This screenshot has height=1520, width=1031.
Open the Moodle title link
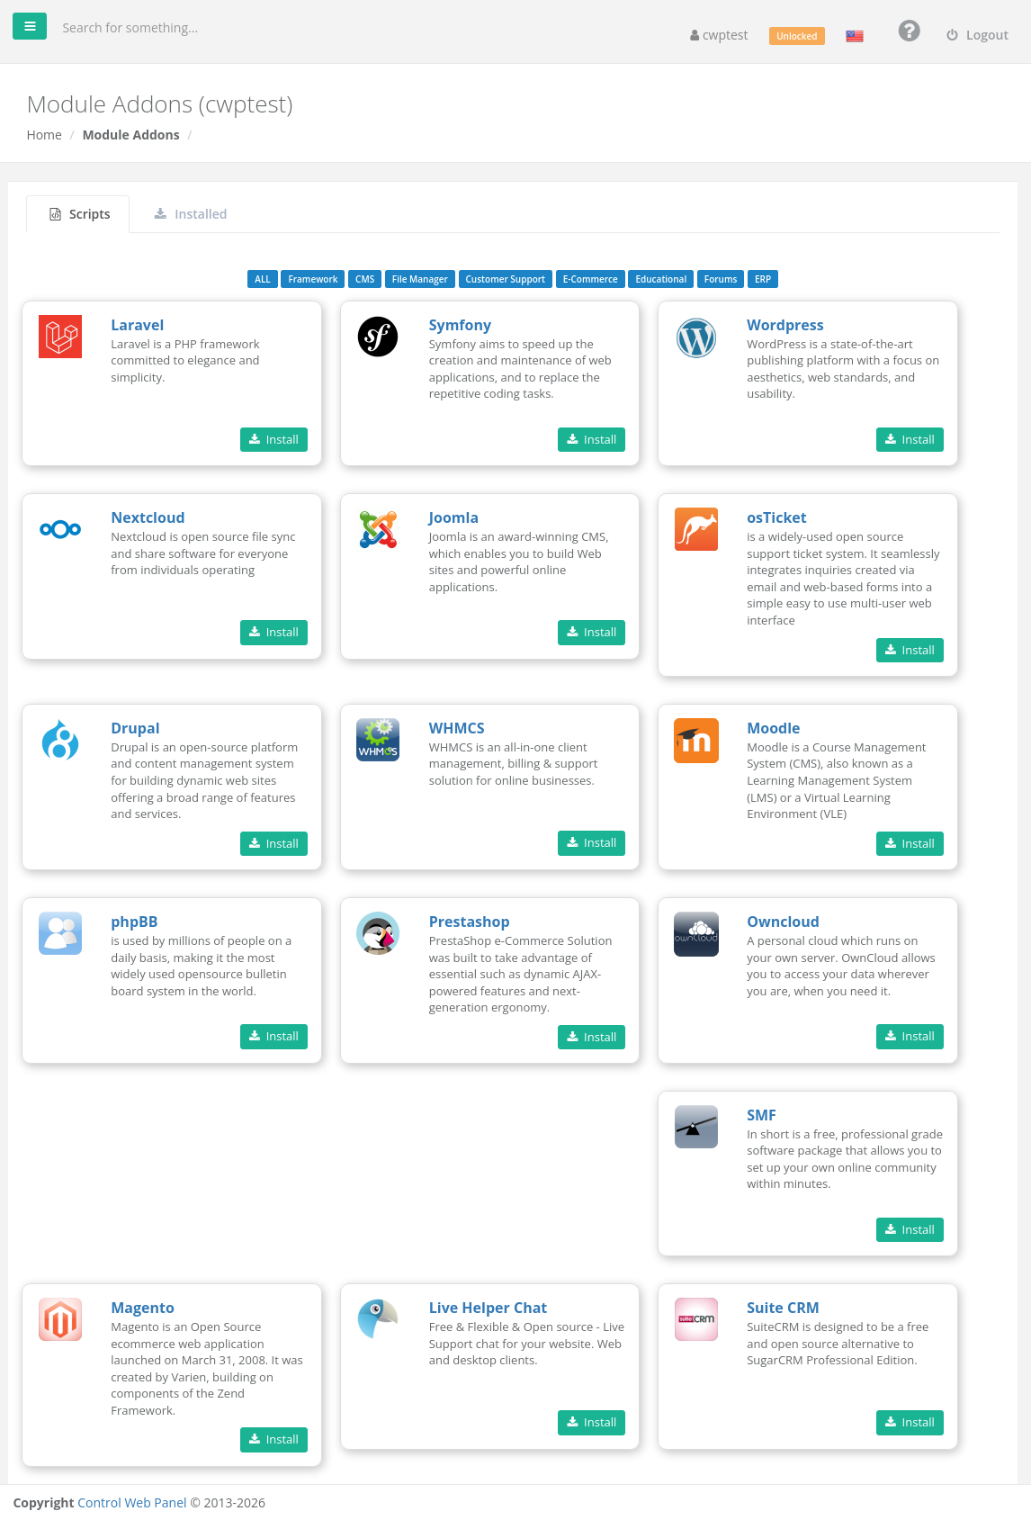[x=773, y=728]
